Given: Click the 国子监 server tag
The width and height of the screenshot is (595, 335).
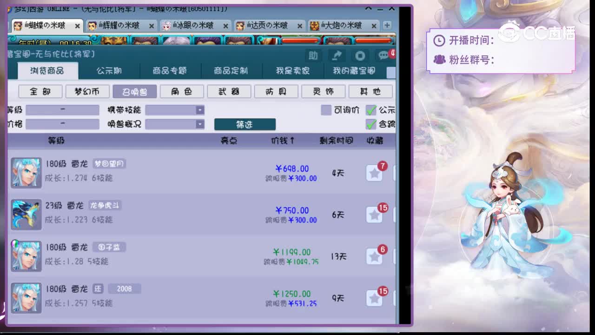Looking at the screenshot, I should pyautogui.click(x=109, y=247).
